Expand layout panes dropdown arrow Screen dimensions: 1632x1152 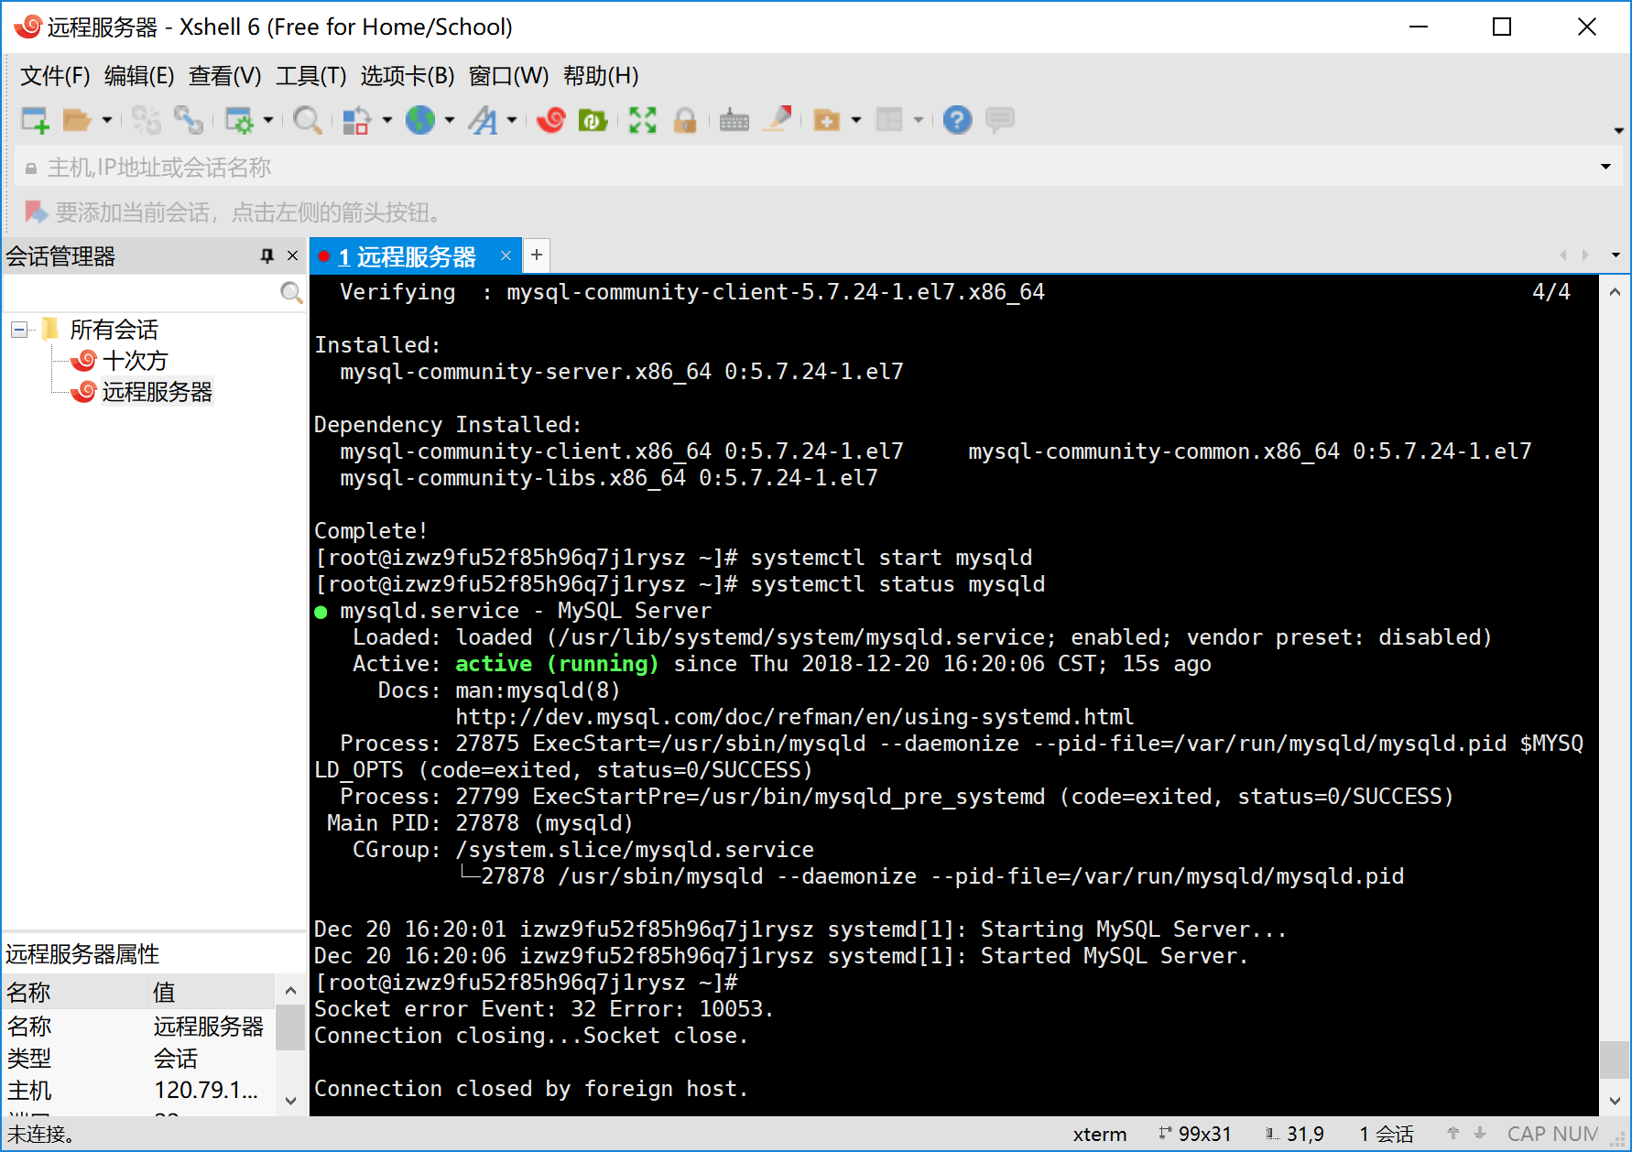919,120
